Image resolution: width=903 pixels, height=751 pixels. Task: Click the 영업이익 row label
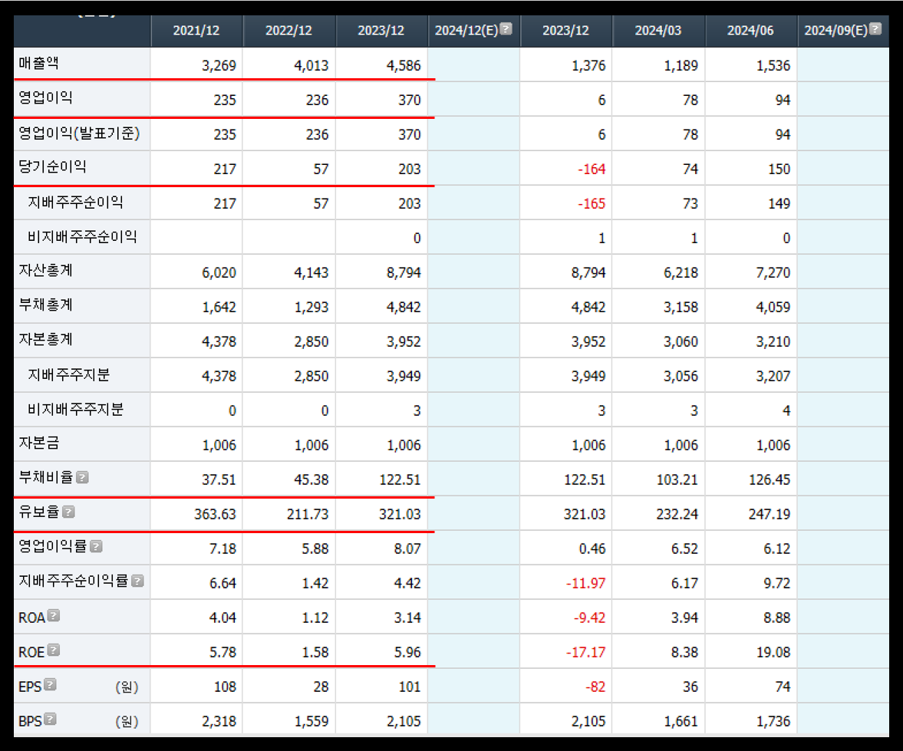45,98
